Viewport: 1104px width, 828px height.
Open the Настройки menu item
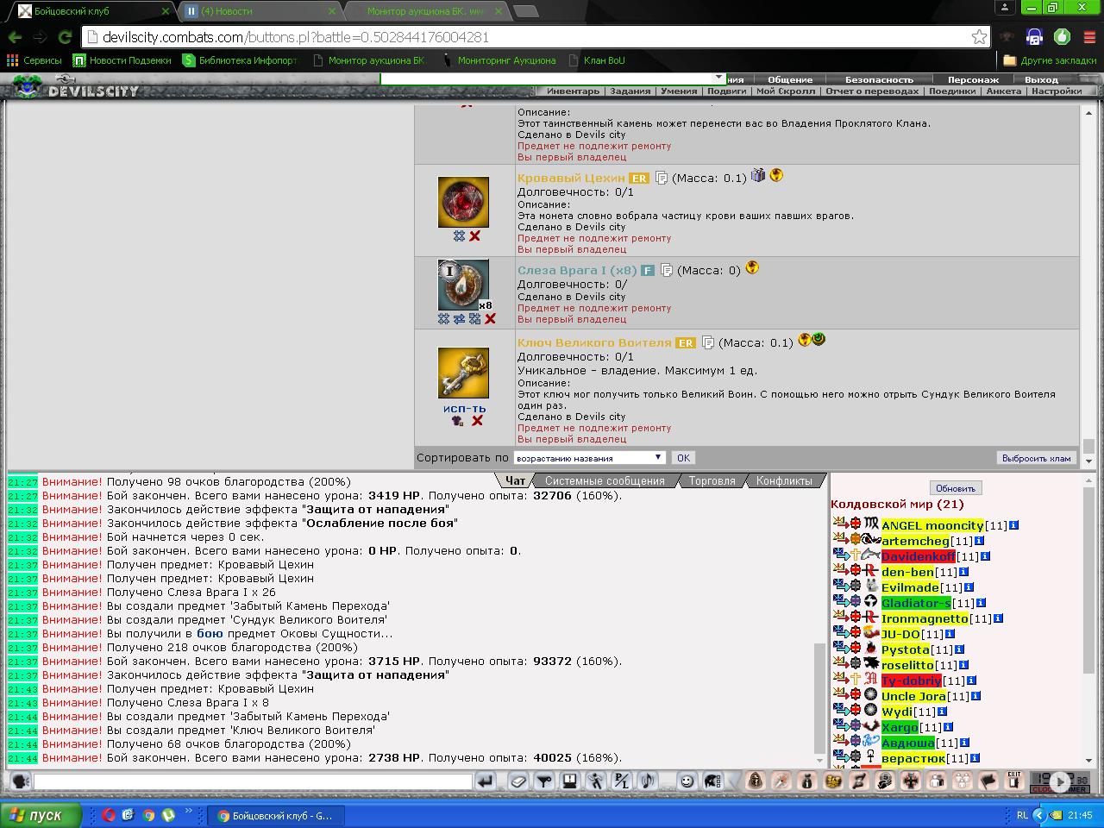(x=1057, y=91)
